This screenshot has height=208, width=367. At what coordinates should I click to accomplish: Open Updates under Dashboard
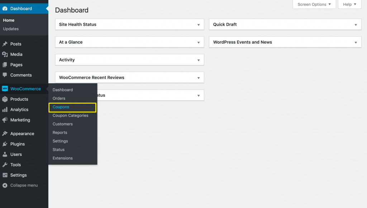pyautogui.click(x=11, y=29)
